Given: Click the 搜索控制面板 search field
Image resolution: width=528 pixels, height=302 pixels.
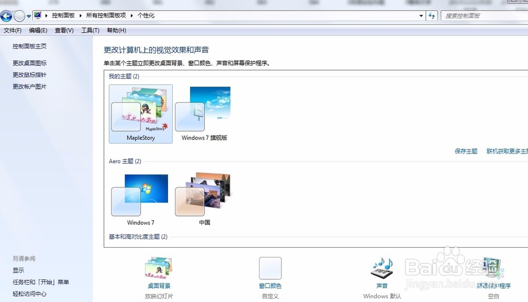Looking at the screenshot, I should pyautogui.click(x=484, y=16).
